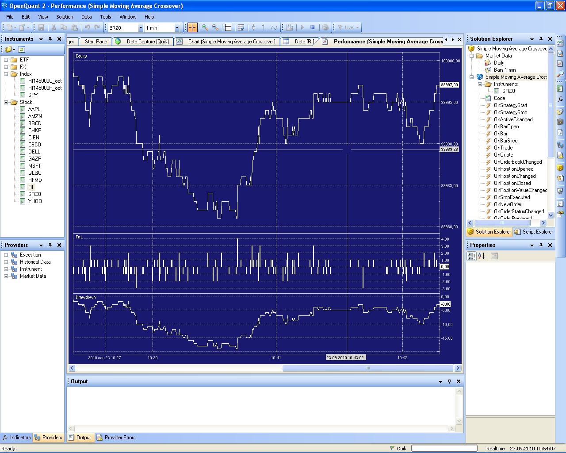Switch to the Start Page tab
Screen dimensions: 566x453
(96, 42)
